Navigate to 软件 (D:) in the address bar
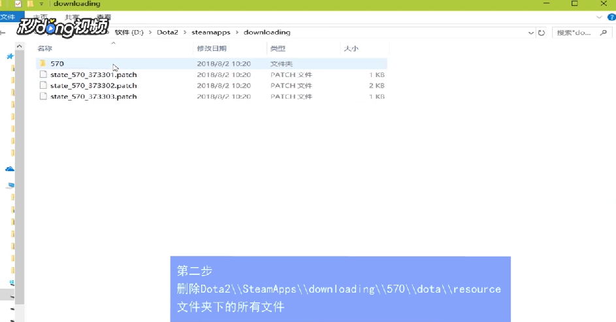 pyautogui.click(x=129, y=32)
